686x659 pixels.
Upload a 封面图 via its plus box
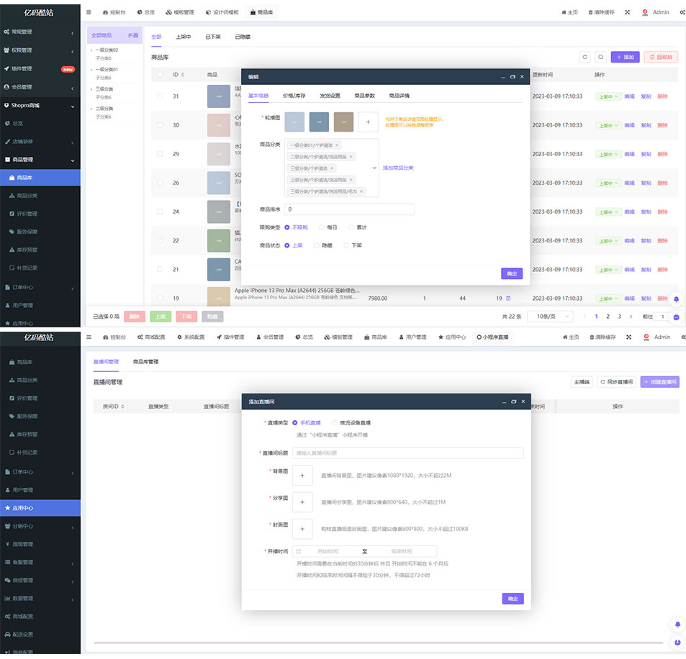[302, 529]
